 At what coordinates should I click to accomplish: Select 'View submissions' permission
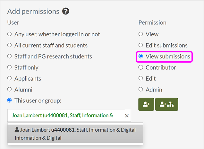[x=141, y=57]
